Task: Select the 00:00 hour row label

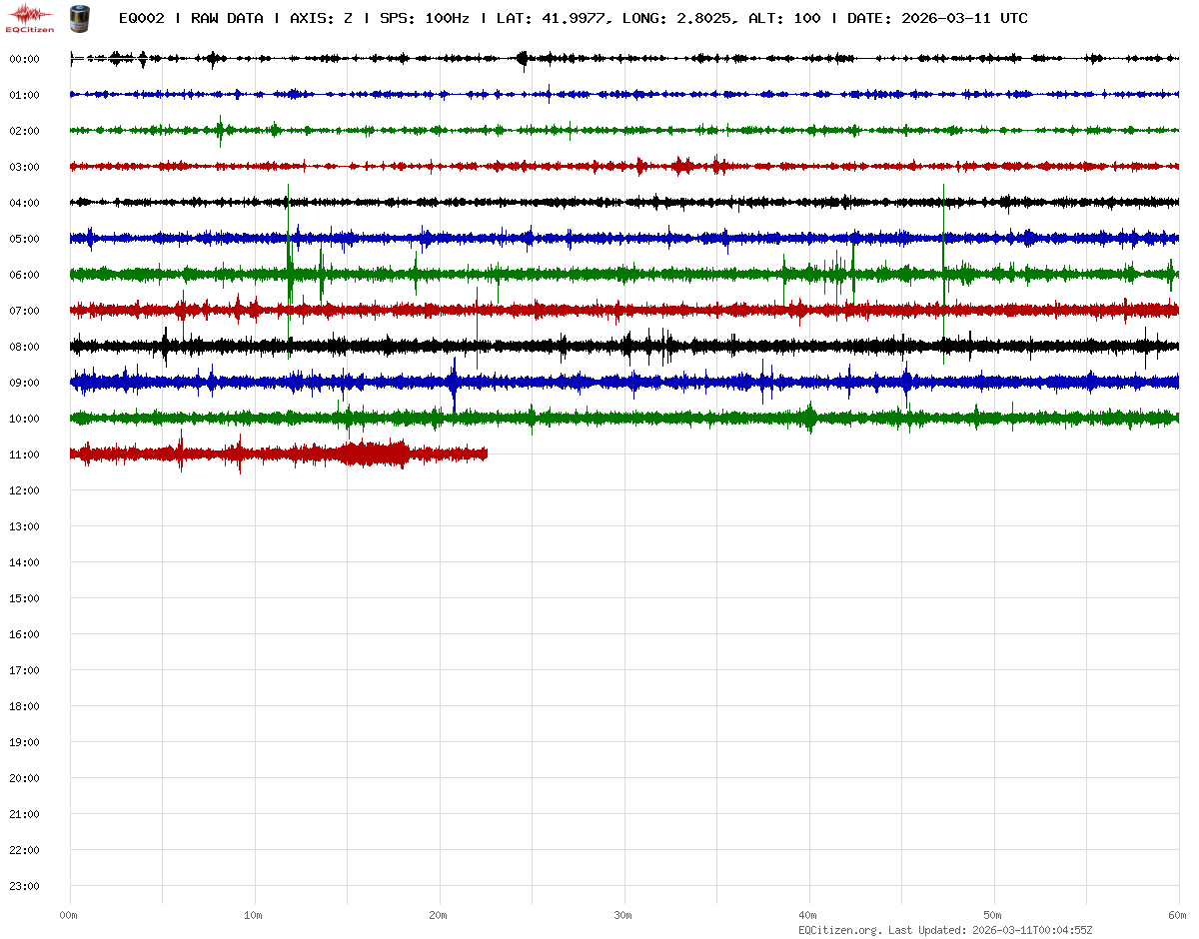Action: (24, 59)
